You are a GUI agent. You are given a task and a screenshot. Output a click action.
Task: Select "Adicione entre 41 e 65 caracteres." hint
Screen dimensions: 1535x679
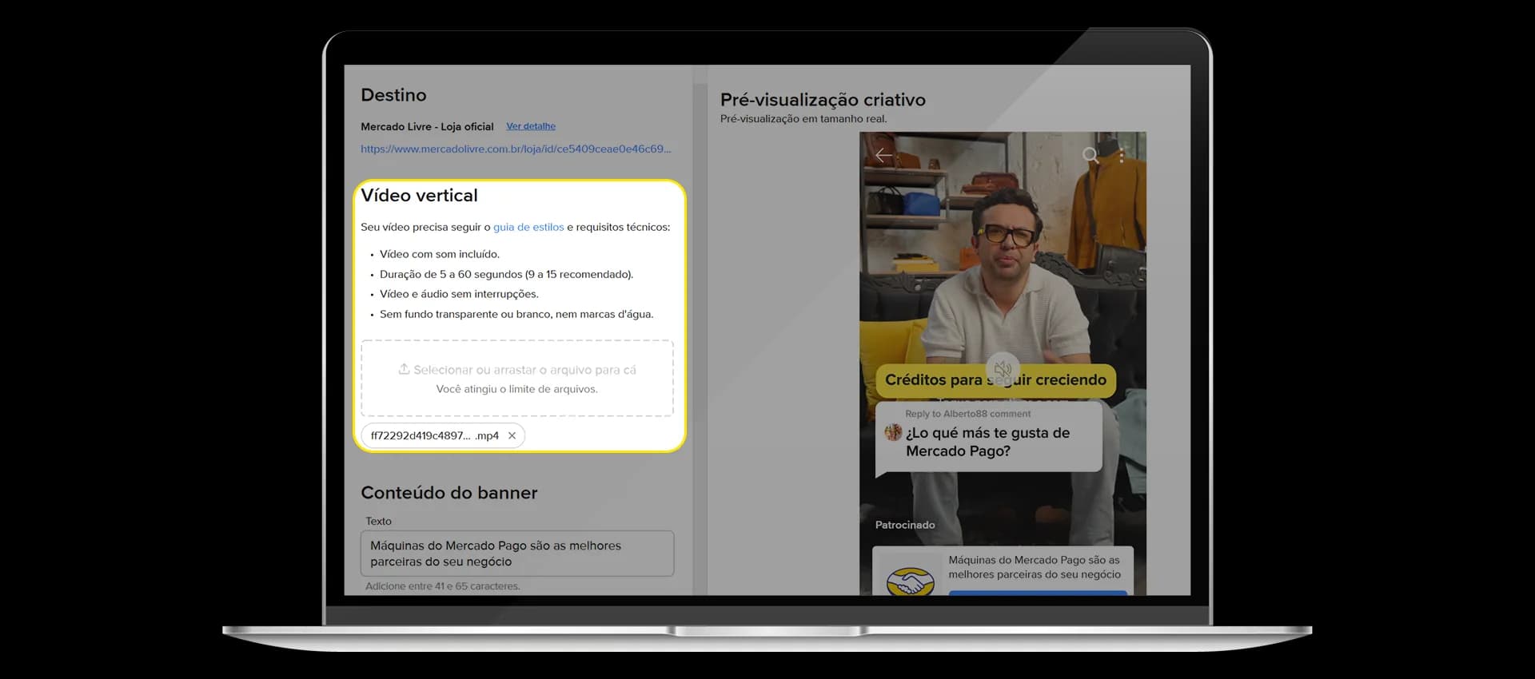442,586
